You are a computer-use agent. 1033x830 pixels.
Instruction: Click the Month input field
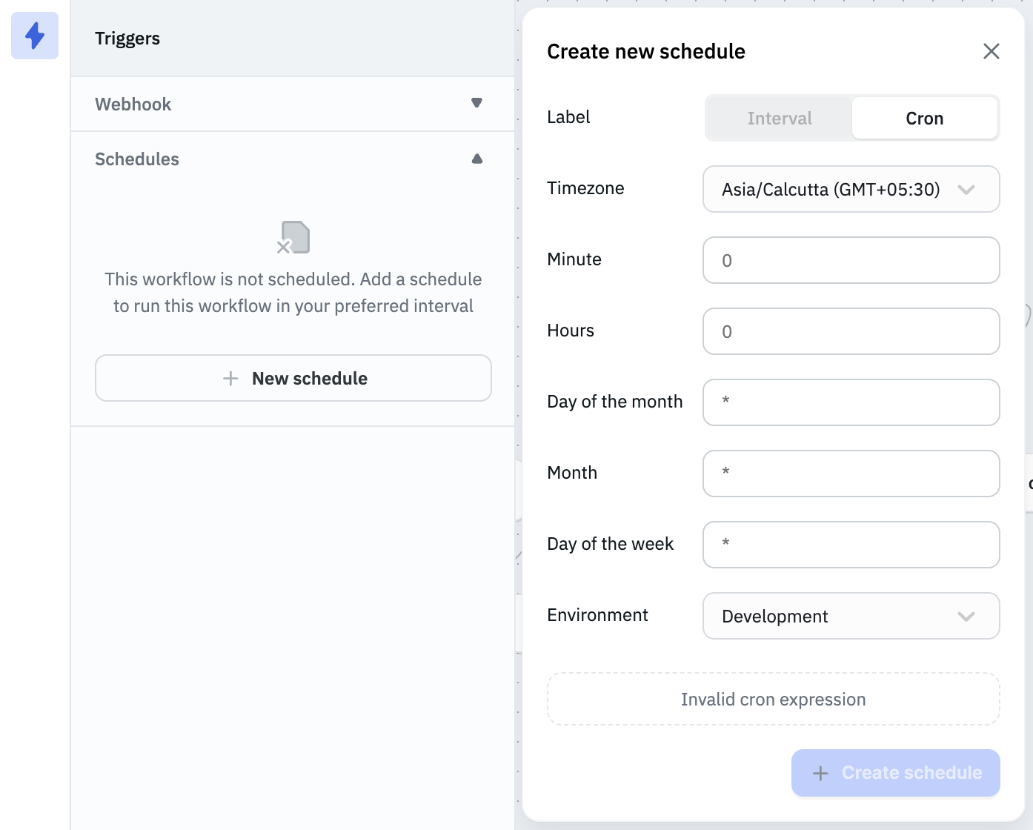(851, 474)
